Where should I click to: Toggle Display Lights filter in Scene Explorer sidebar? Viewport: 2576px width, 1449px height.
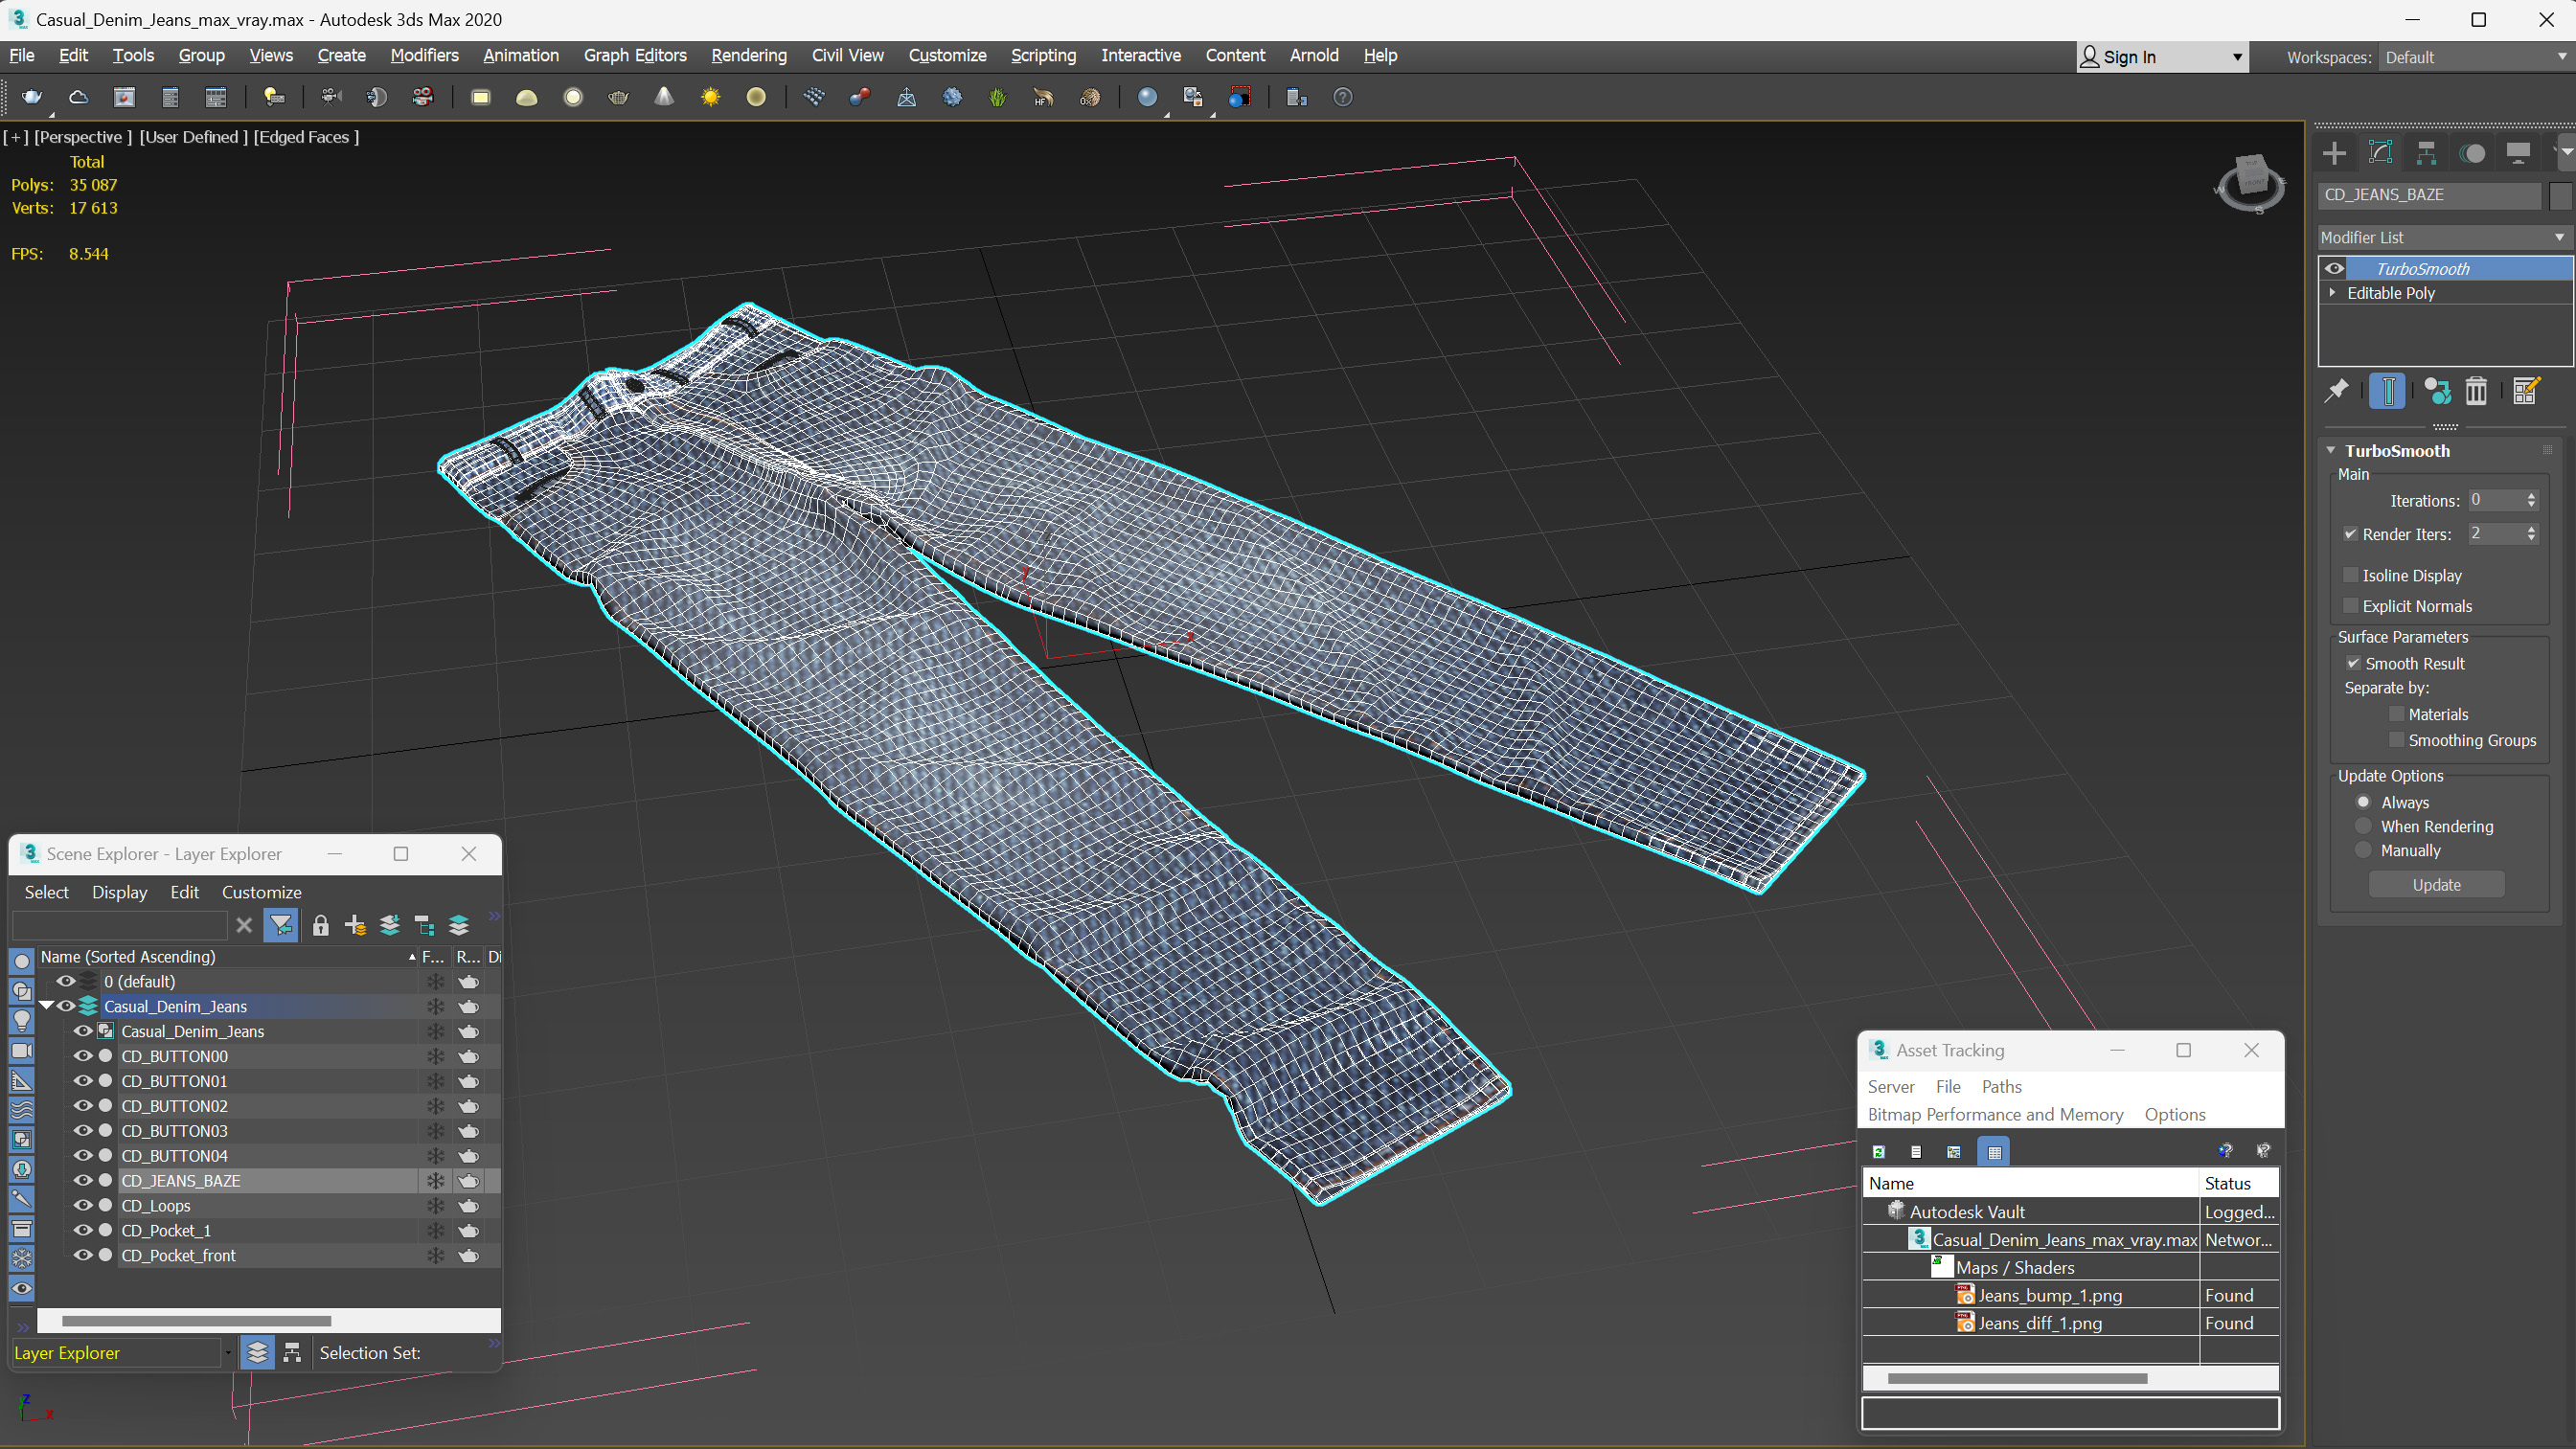pyautogui.click(x=21, y=1021)
